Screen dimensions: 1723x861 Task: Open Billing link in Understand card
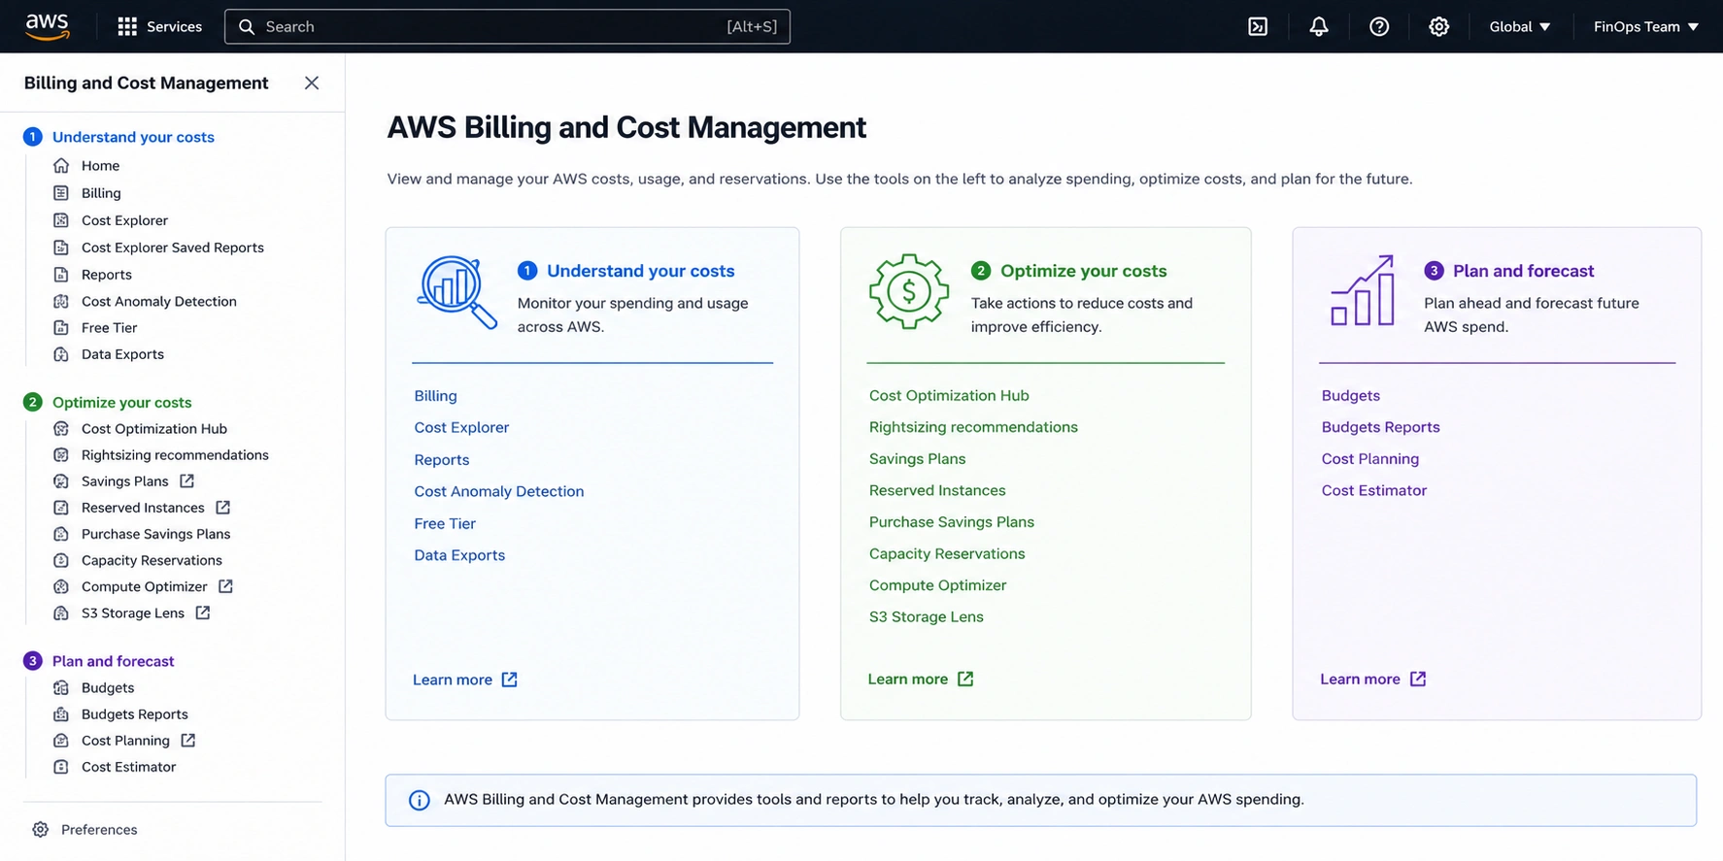click(435, 396)
